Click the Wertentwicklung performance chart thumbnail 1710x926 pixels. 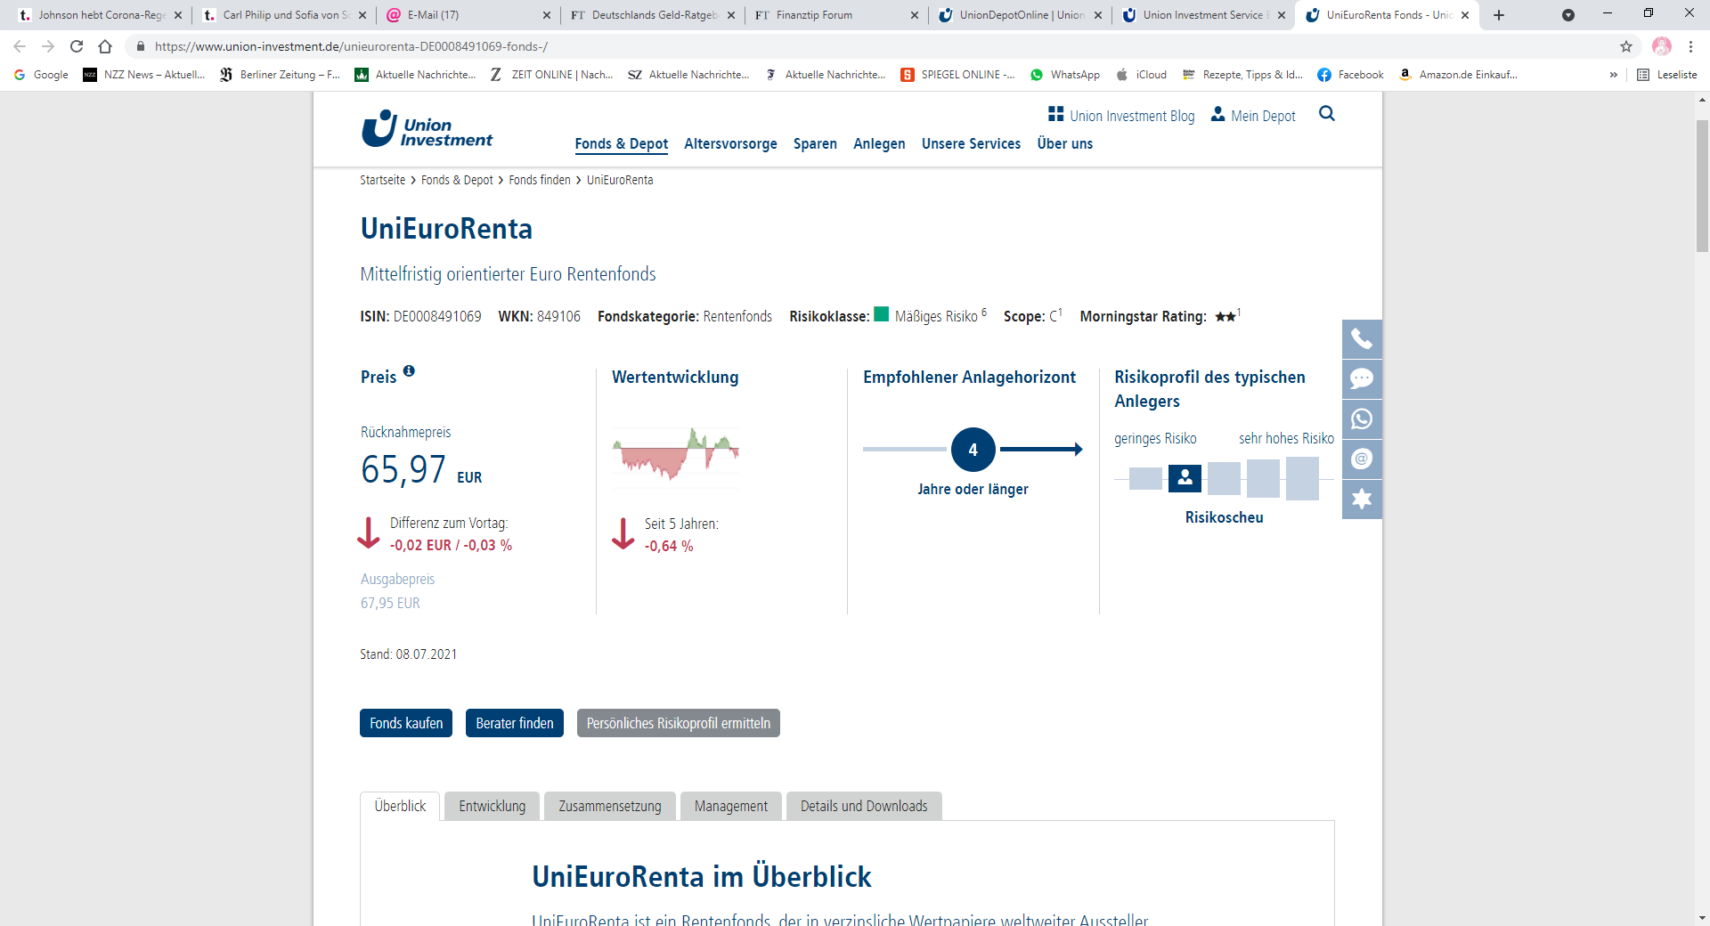click(676, 454)
